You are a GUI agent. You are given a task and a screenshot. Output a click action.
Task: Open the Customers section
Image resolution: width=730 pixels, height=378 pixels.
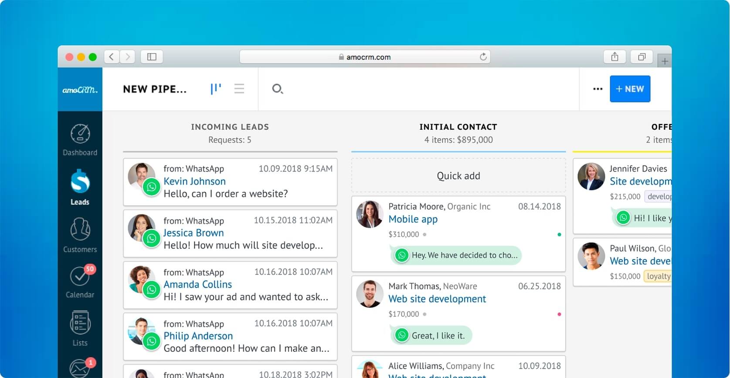point(80,235)
